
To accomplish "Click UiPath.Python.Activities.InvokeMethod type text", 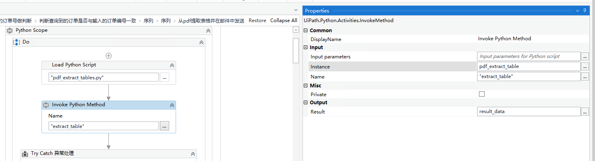I will tap(348, 21).
